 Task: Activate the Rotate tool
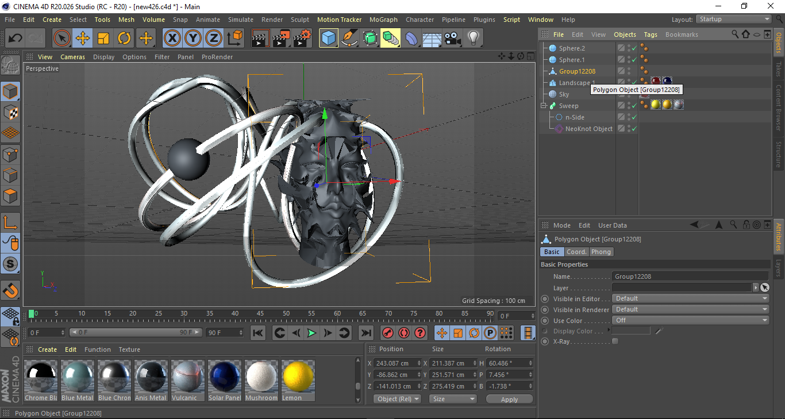tap(124, 39)
